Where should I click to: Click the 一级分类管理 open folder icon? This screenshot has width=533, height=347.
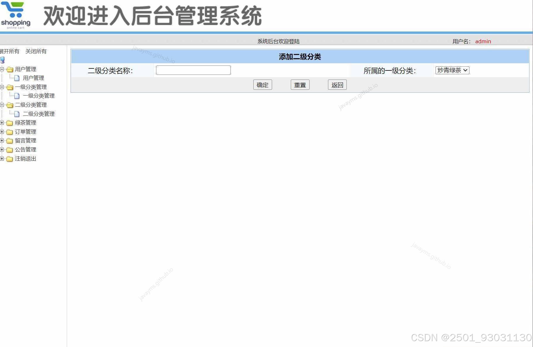pos(10,87)
